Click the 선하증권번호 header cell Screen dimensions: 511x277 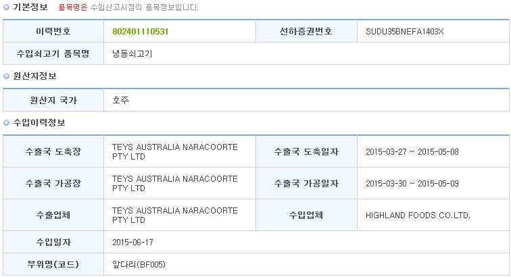point(306,31)
